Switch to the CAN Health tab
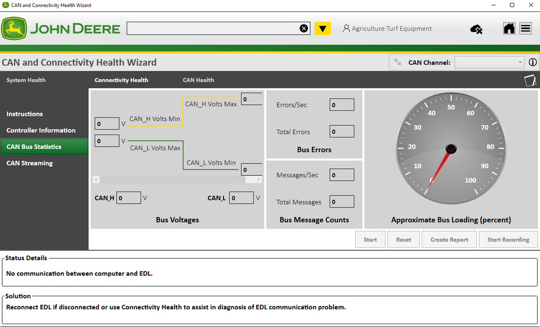Screen dimensions: 540x327 pyautogui.click(x=198, y=80)
